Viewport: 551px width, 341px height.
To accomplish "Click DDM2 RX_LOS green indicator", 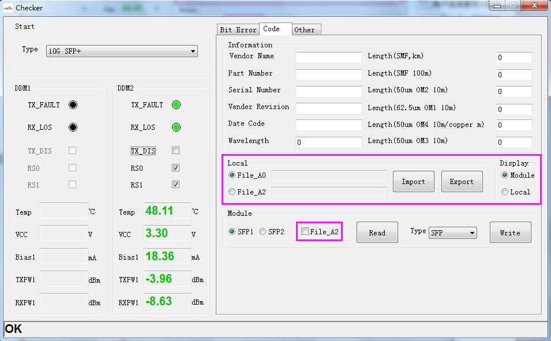I will click(x=176, y=128).
